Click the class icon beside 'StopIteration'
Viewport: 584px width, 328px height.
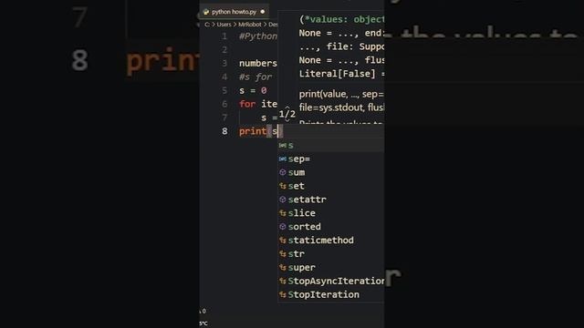click(283, 294)
